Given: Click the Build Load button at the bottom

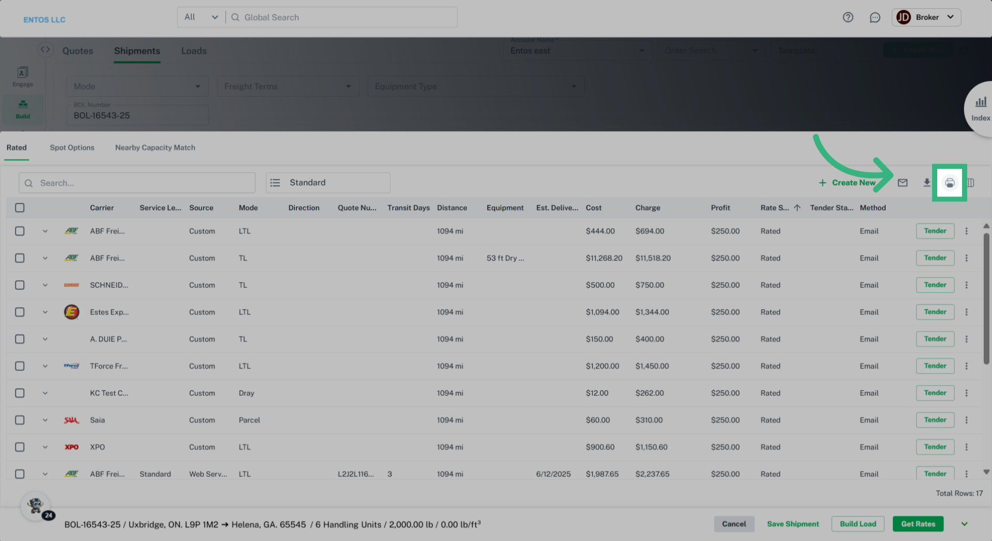Looking at the screenshot, I should tap(858, 523).
